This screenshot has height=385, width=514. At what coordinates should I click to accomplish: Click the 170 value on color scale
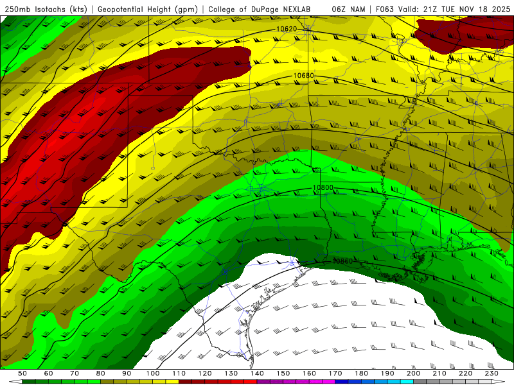tap(335, 373)
